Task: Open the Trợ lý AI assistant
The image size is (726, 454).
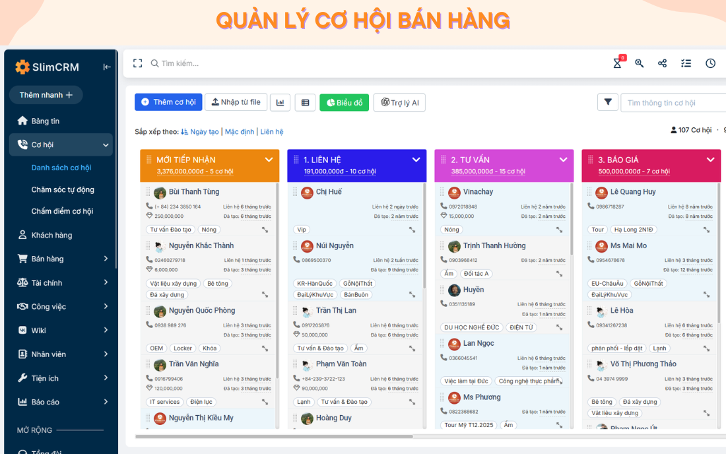Action: point(399,102)
